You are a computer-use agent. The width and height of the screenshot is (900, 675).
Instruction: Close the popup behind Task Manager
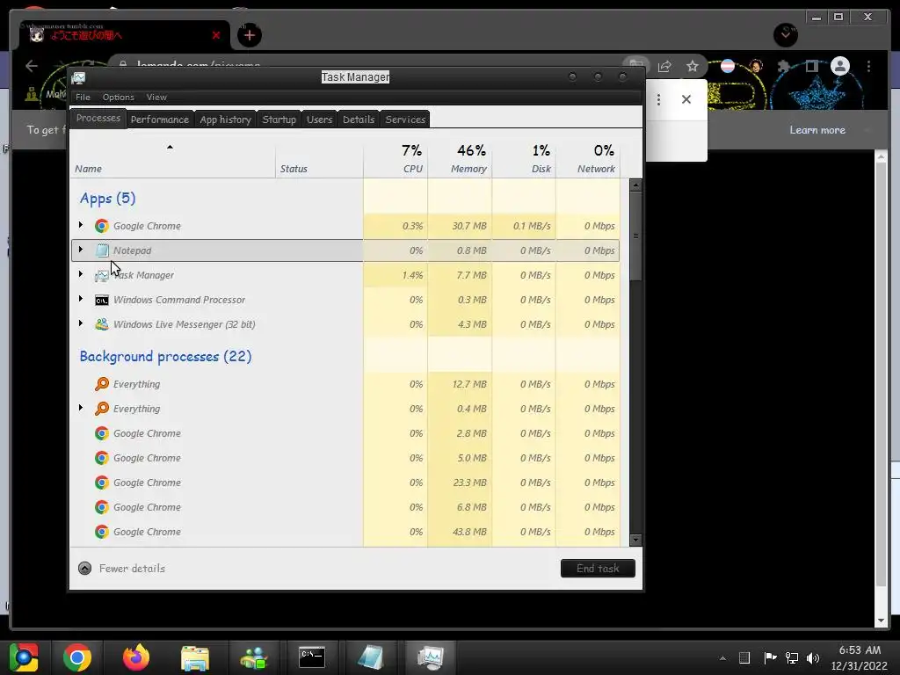point(686,99)
